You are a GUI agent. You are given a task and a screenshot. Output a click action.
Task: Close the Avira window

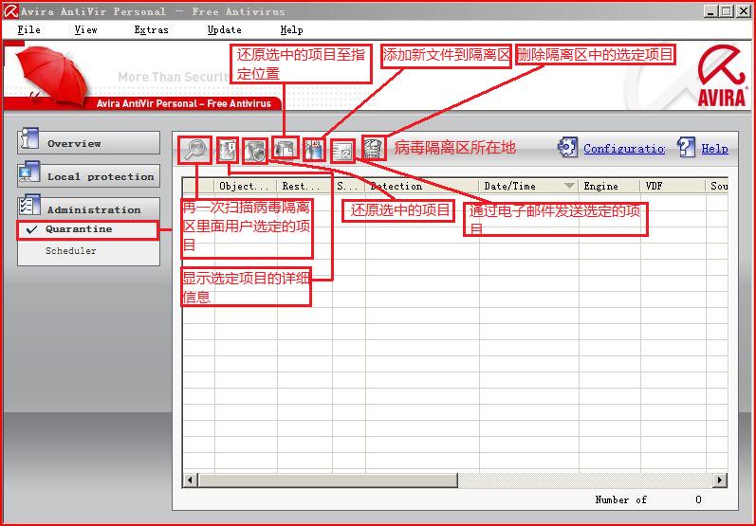tap(744, 11)
